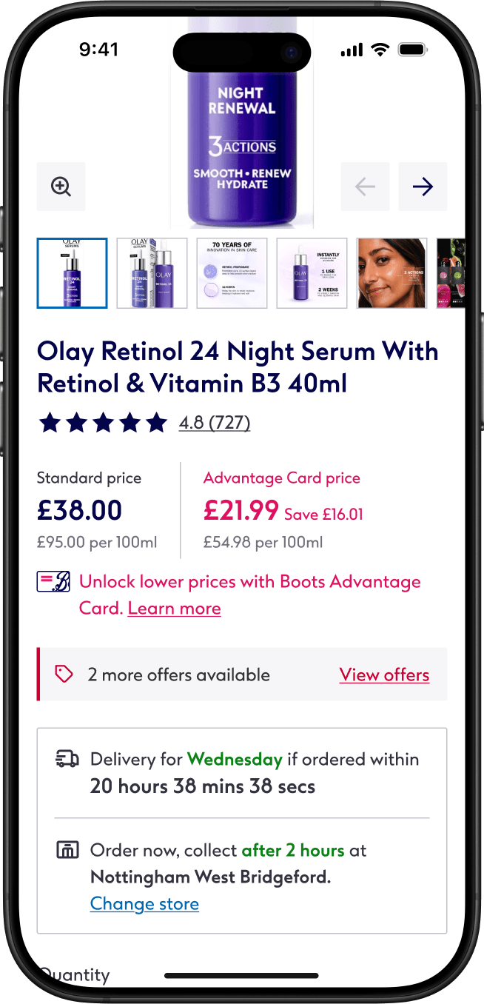Click Change store link

point(144,903)
